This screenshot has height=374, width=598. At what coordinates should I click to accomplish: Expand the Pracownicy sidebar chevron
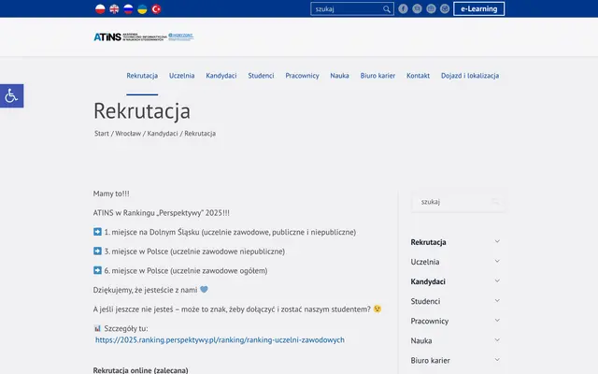click(497, 321)
